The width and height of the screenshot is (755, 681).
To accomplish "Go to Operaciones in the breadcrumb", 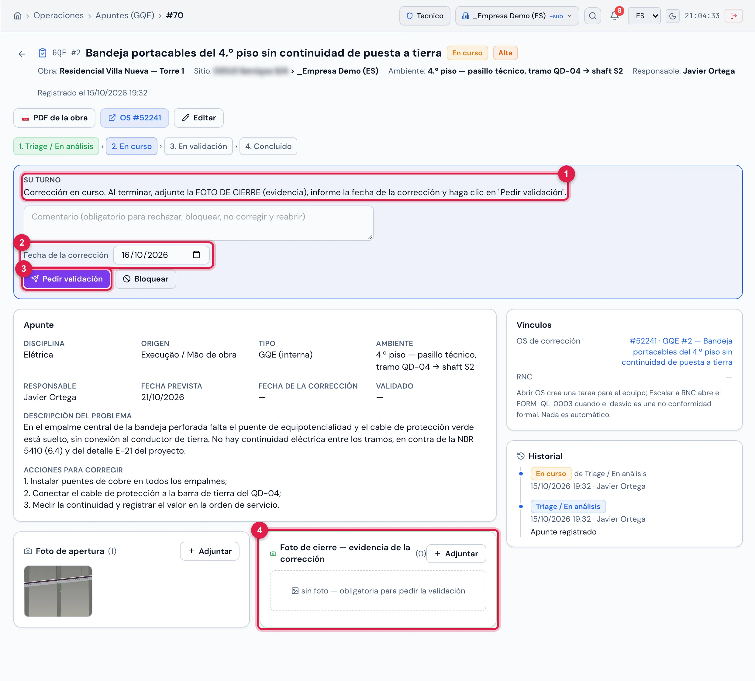I will pyautogui.click(x=58, y=15).
